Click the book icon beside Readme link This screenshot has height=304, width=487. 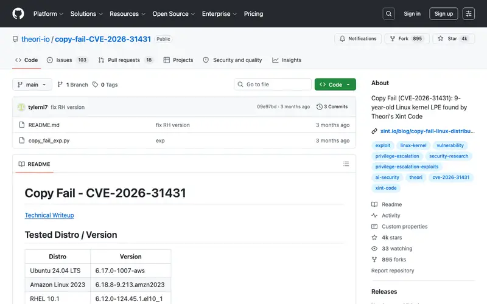pyautogui.click(x=374, y=204)
